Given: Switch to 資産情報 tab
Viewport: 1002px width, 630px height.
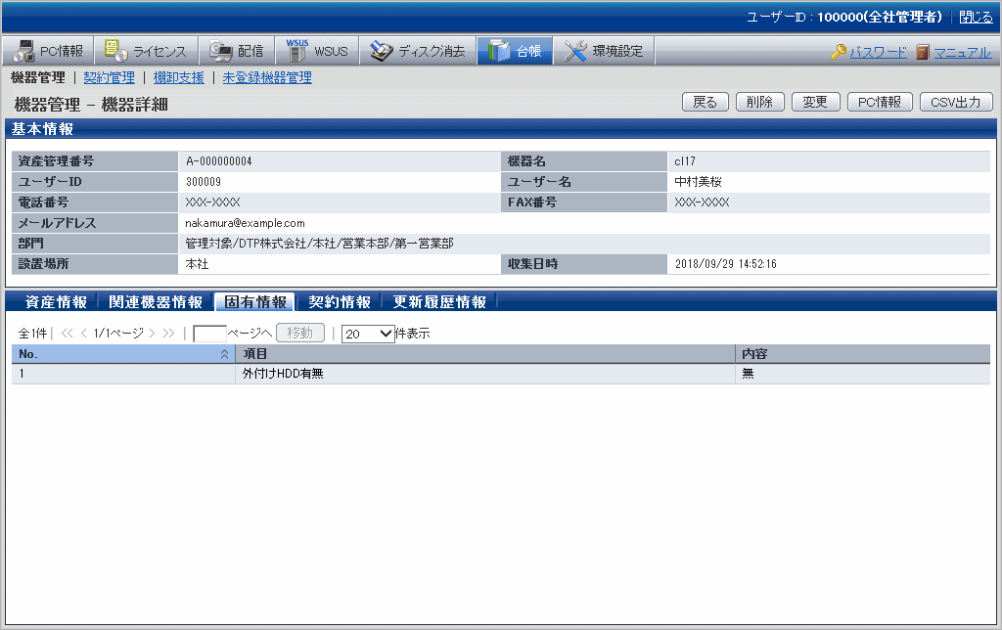Looking at the screenshot, I should point(56,301).
